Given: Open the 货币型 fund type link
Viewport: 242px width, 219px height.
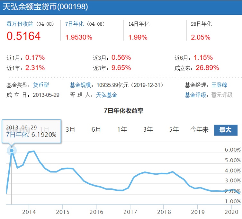Looking at the screenshot, I should tap(41, 85).
